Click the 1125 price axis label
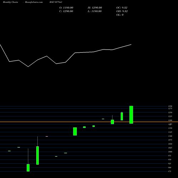178x178 pixels. click(170, 132)
